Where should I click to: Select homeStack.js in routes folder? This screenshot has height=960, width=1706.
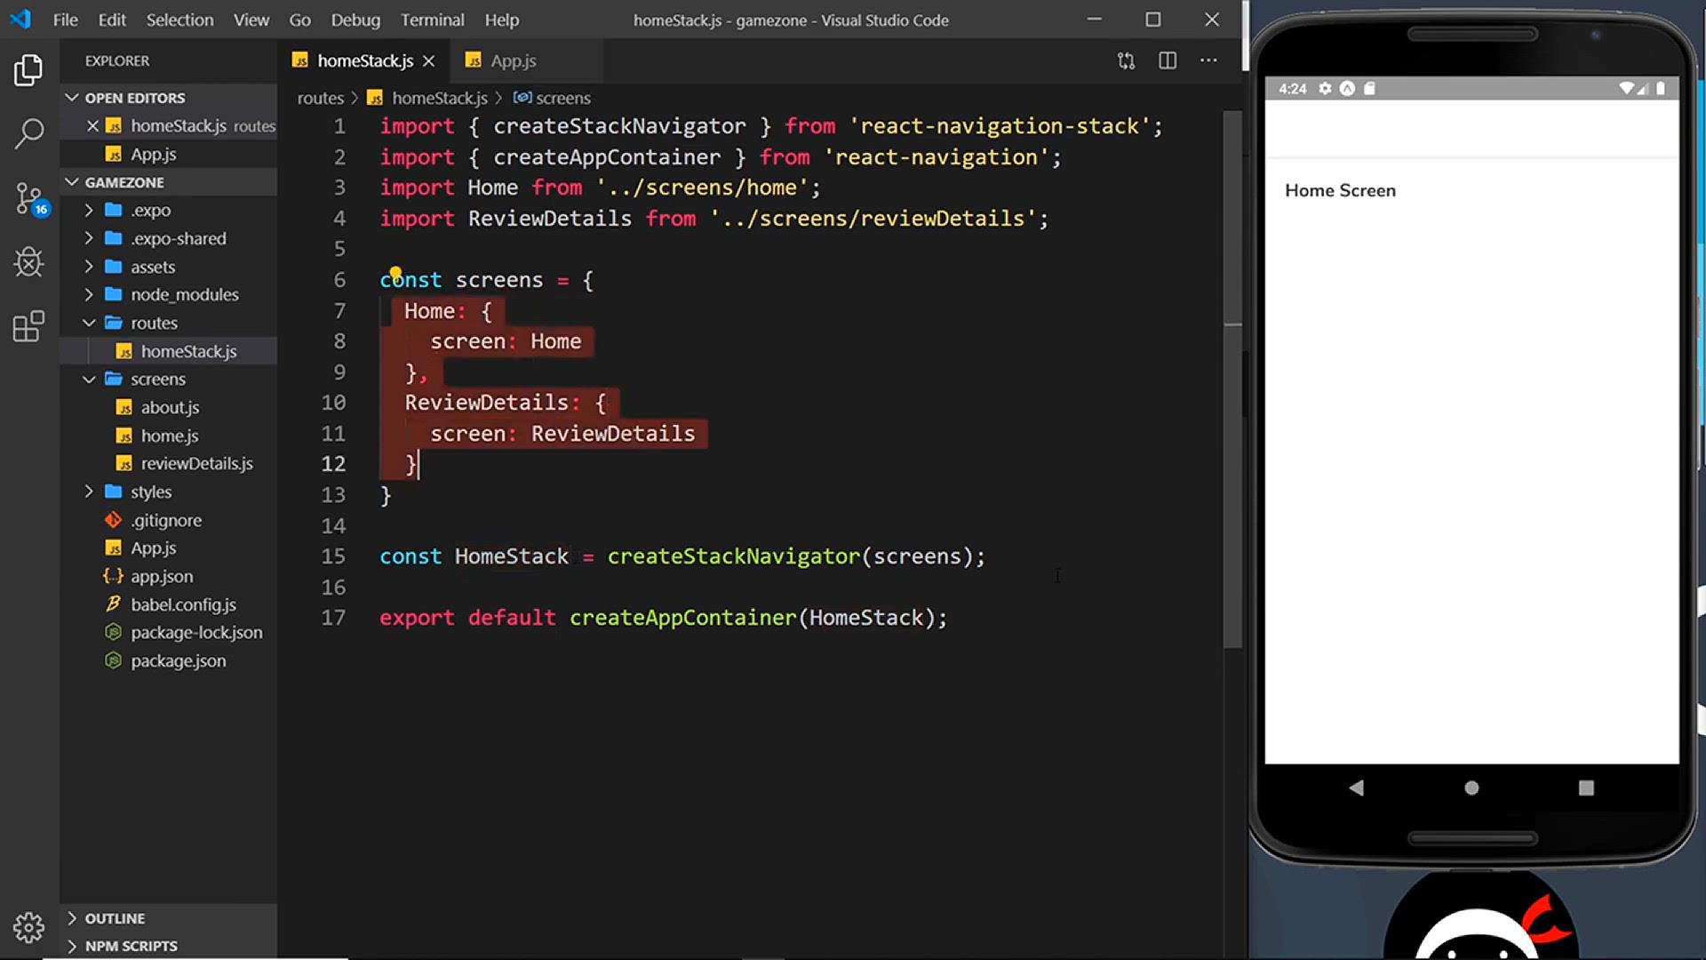pyautogui.click(x=169, y=351)
